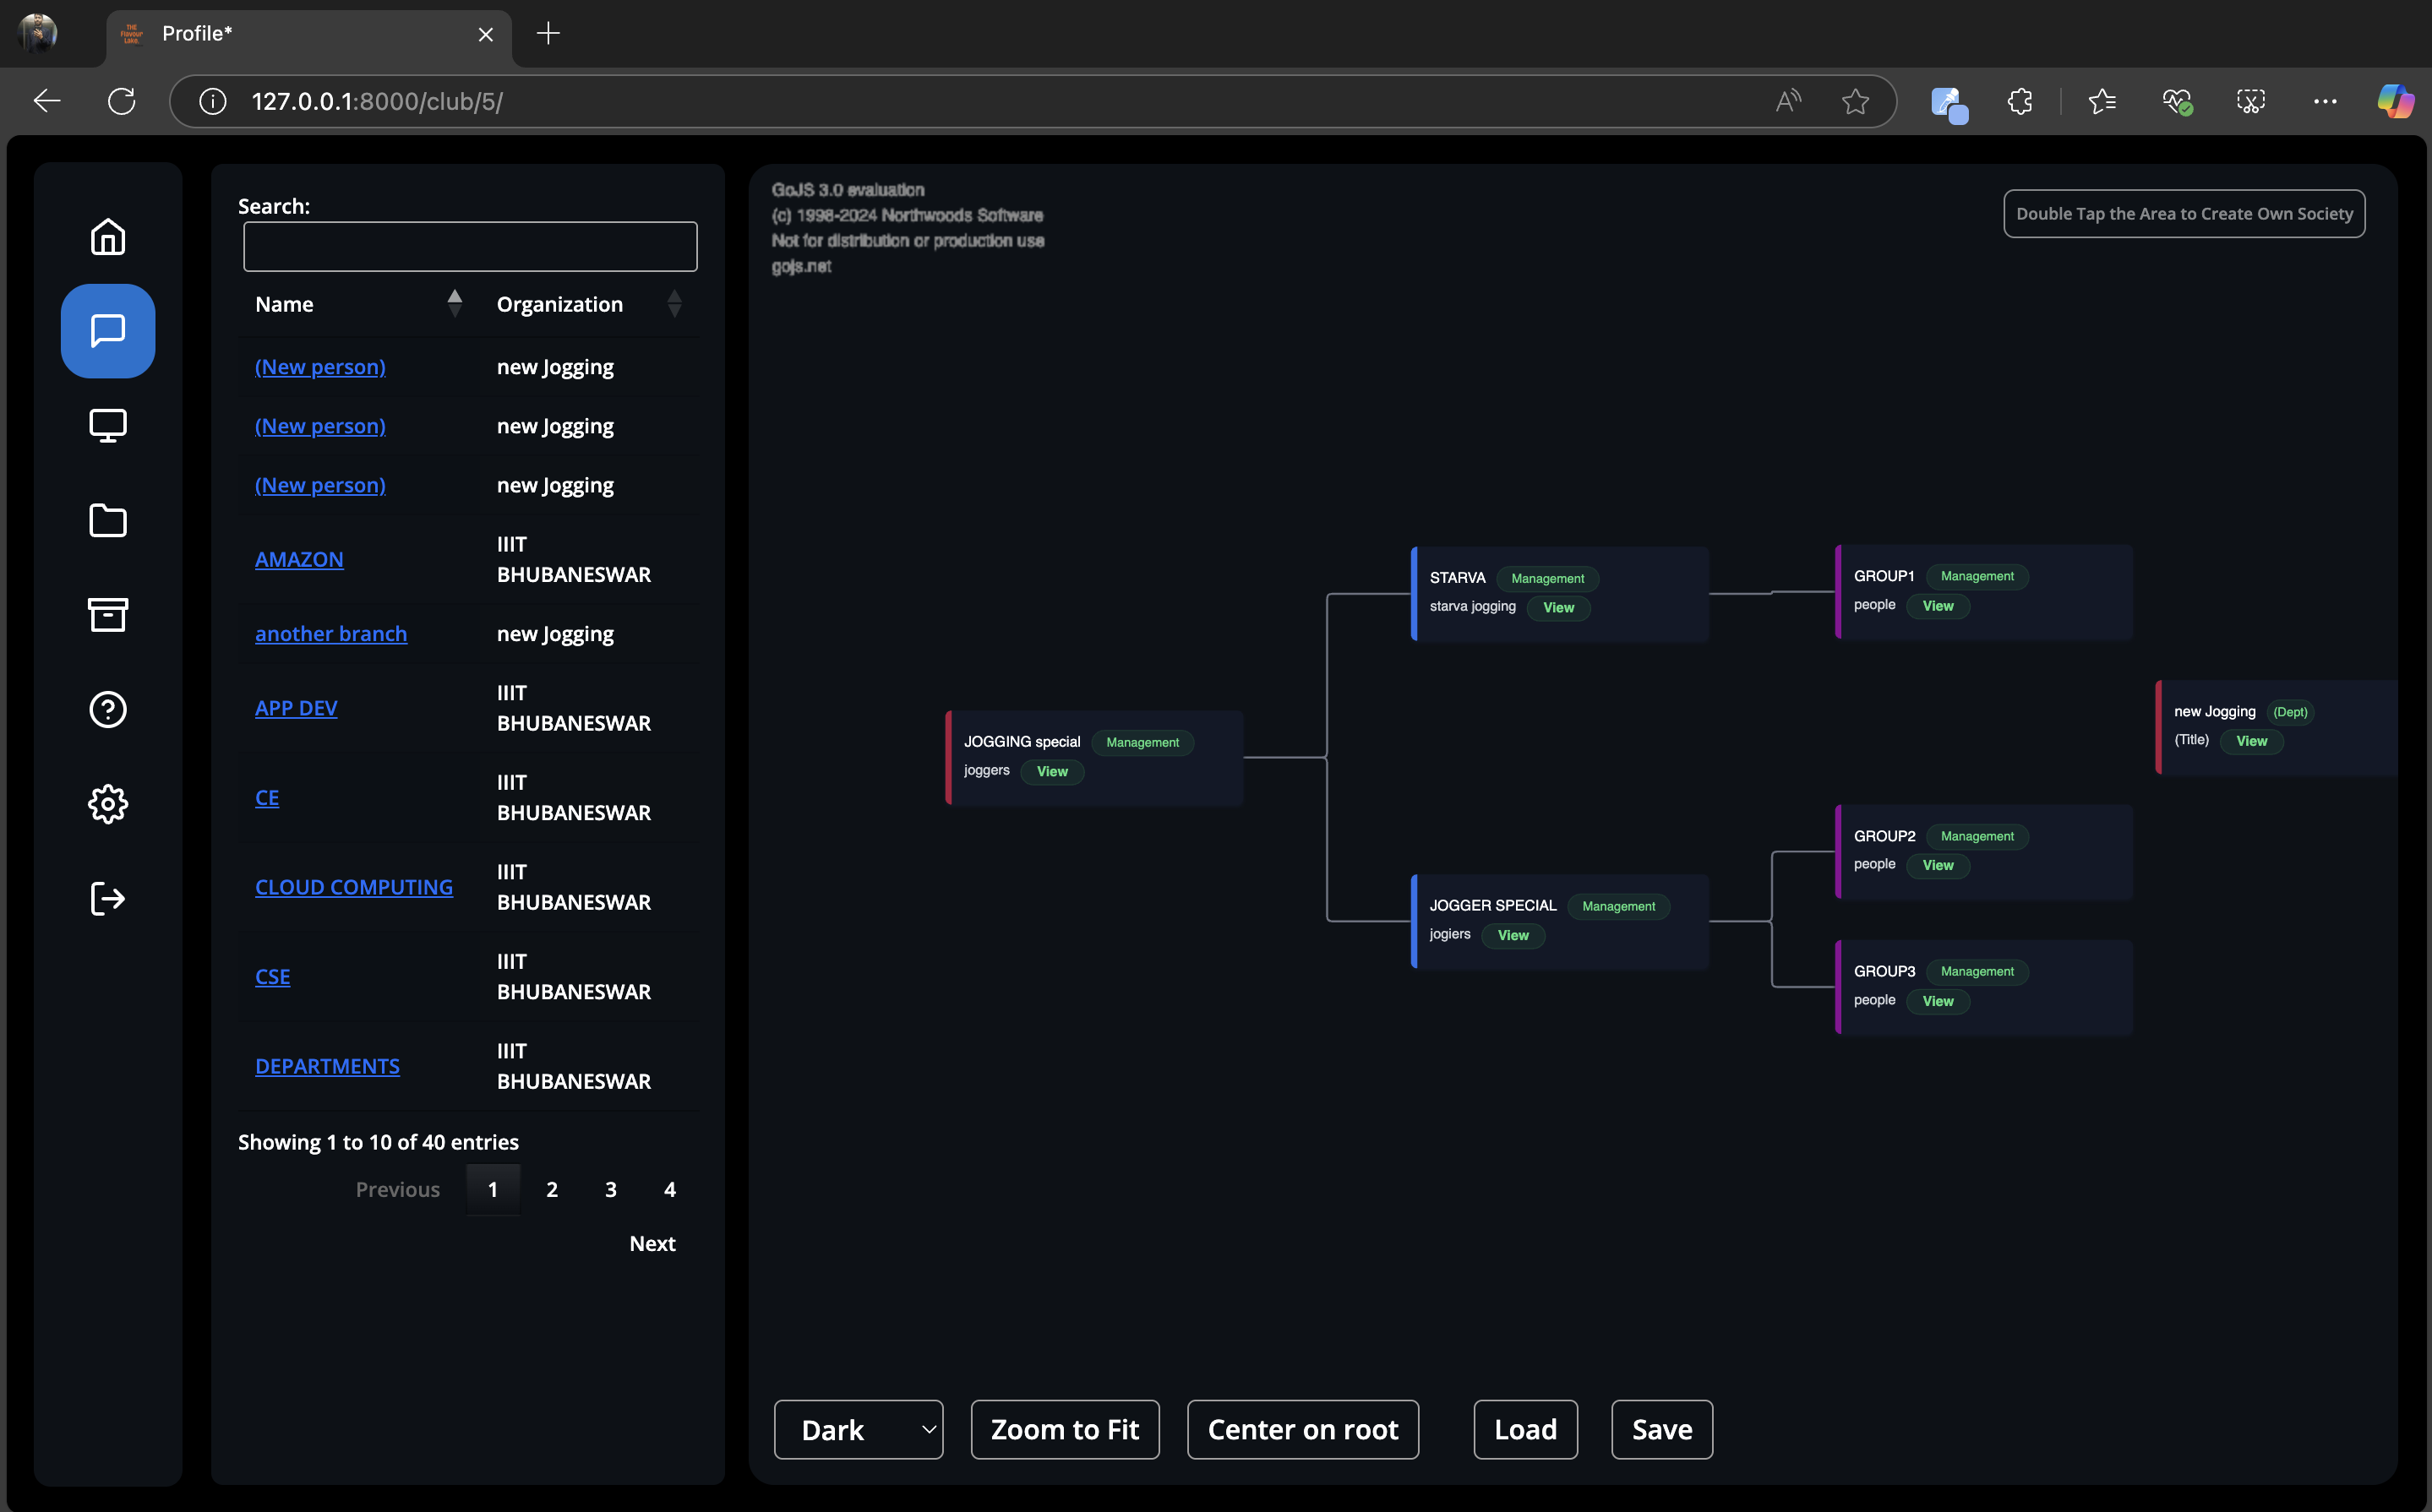The width and height of the screenshot is (2432, 1512).
Task: Open the Dark theme dropdown
Action: (x=859, y=1429)
